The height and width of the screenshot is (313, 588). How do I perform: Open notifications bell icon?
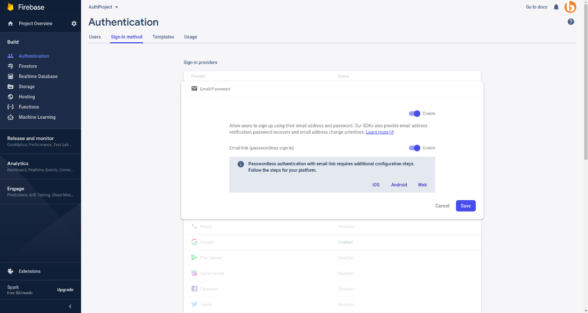[x=556, y=7]
